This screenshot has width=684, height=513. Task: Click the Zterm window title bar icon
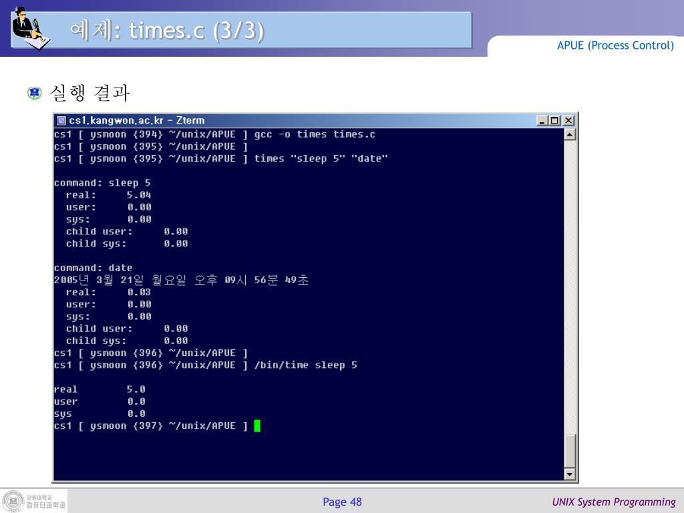point(61,120)
